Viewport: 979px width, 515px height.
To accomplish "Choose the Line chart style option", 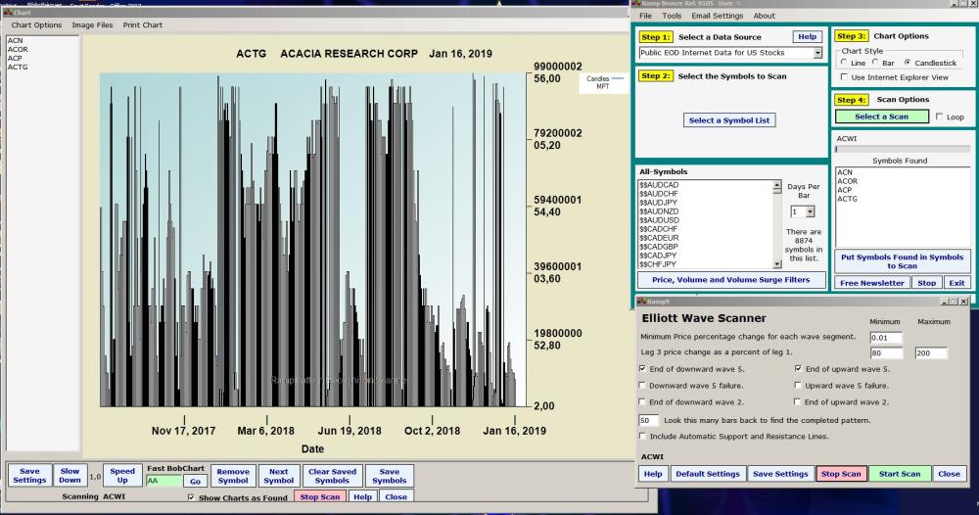I will 845,63.
